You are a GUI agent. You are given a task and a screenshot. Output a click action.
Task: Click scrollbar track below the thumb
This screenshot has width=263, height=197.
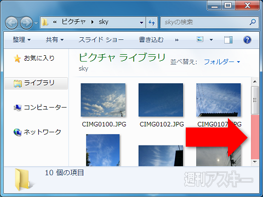point(255,136)
